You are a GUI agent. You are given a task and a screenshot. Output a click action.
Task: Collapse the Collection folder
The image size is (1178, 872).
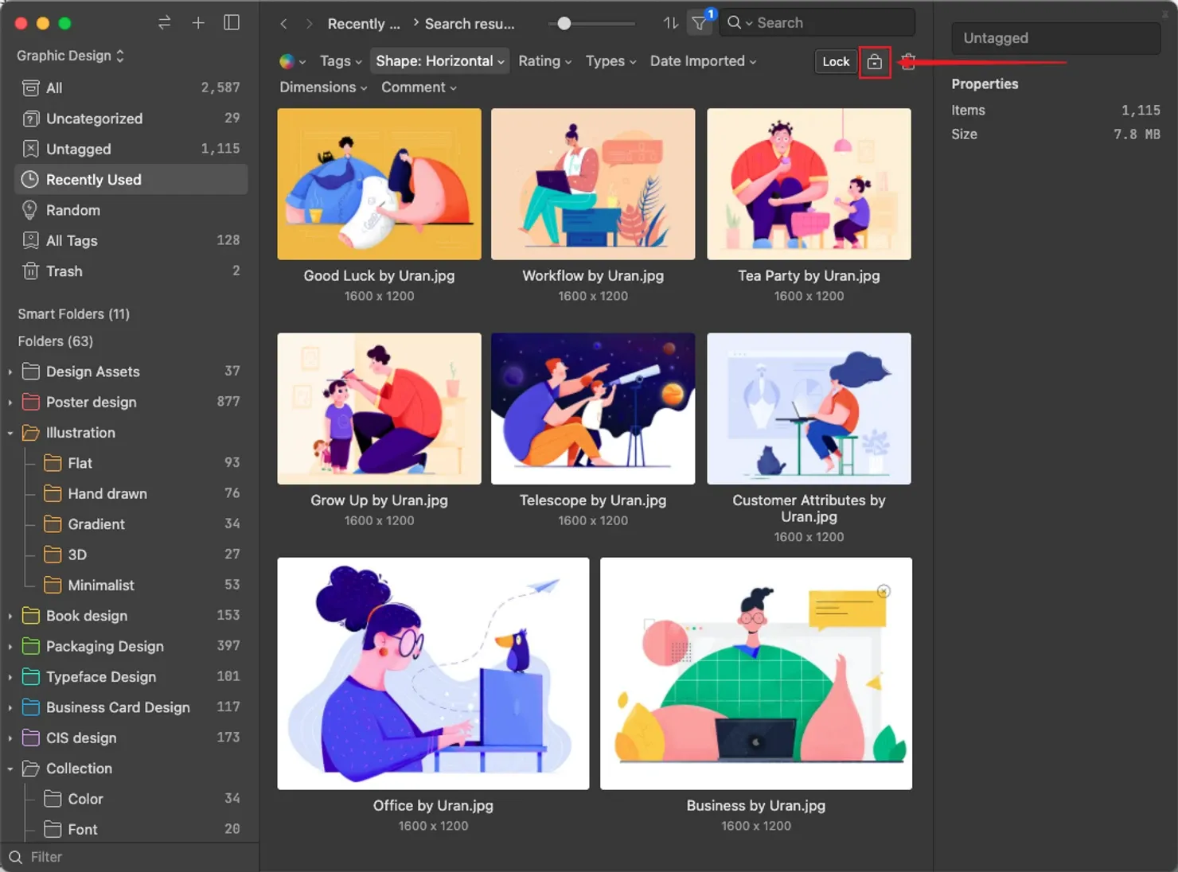click(x=10, y=769)
